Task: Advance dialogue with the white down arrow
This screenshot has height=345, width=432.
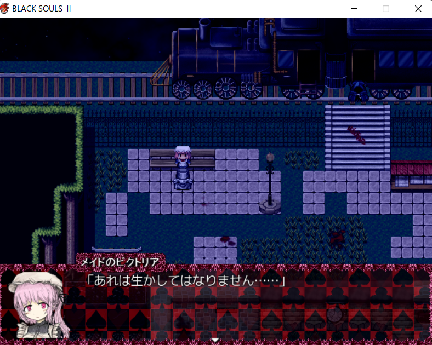Action: [x=215, y=340]
